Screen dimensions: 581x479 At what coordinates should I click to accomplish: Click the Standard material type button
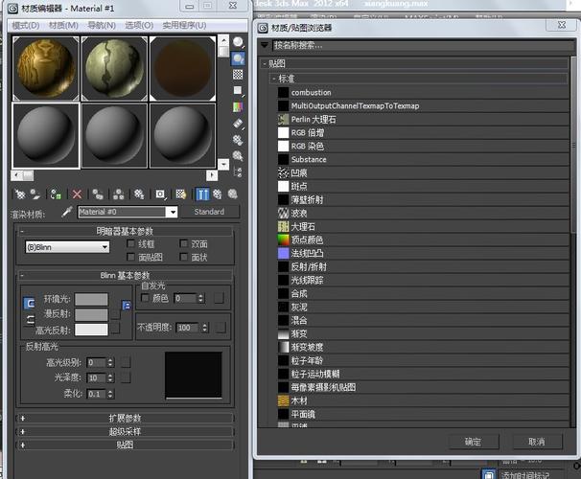click(x=209, y=212)
